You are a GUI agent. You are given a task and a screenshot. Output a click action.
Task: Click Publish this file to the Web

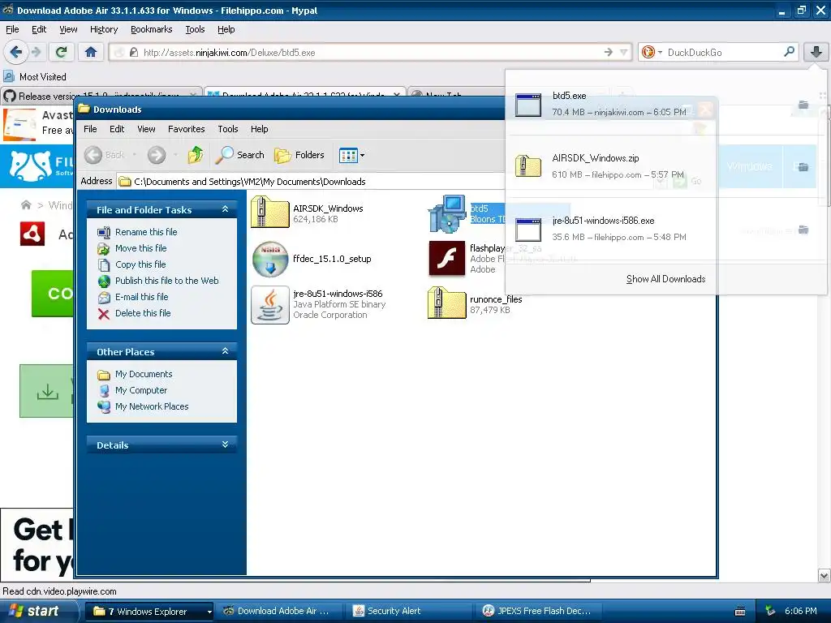167,281
